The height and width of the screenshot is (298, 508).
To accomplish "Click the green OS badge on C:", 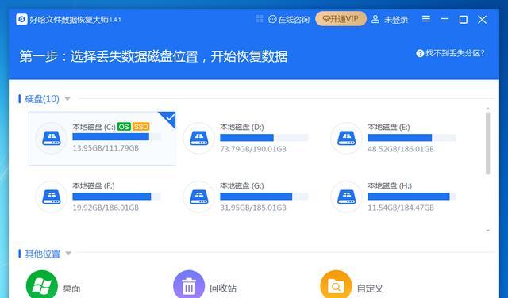I will [x=124, y=127].
